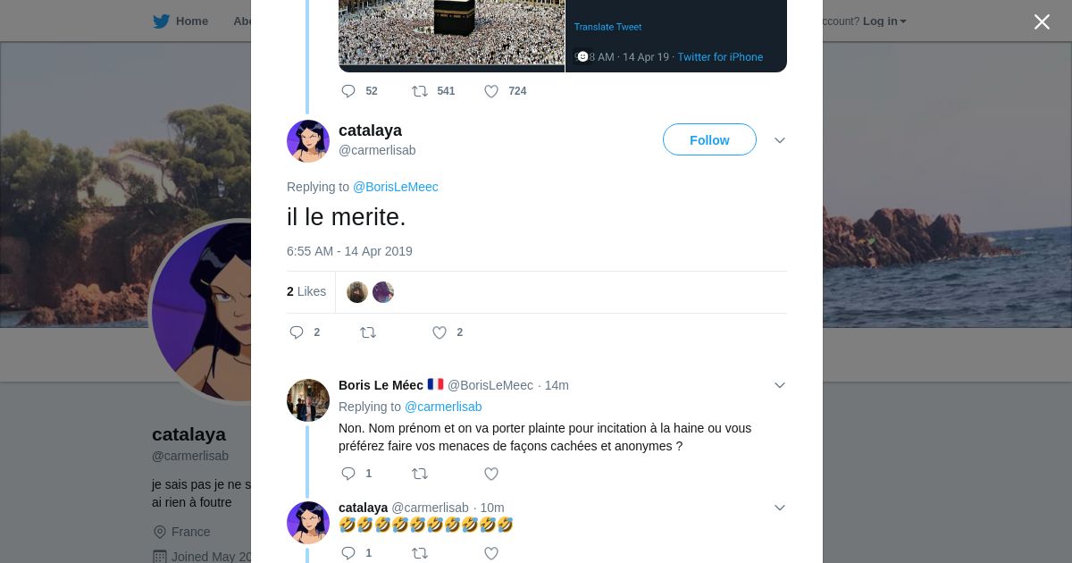Screen dimensions: 1072x563
Task: Retweet catalaya's main tweet
Action: click(368, 332)
